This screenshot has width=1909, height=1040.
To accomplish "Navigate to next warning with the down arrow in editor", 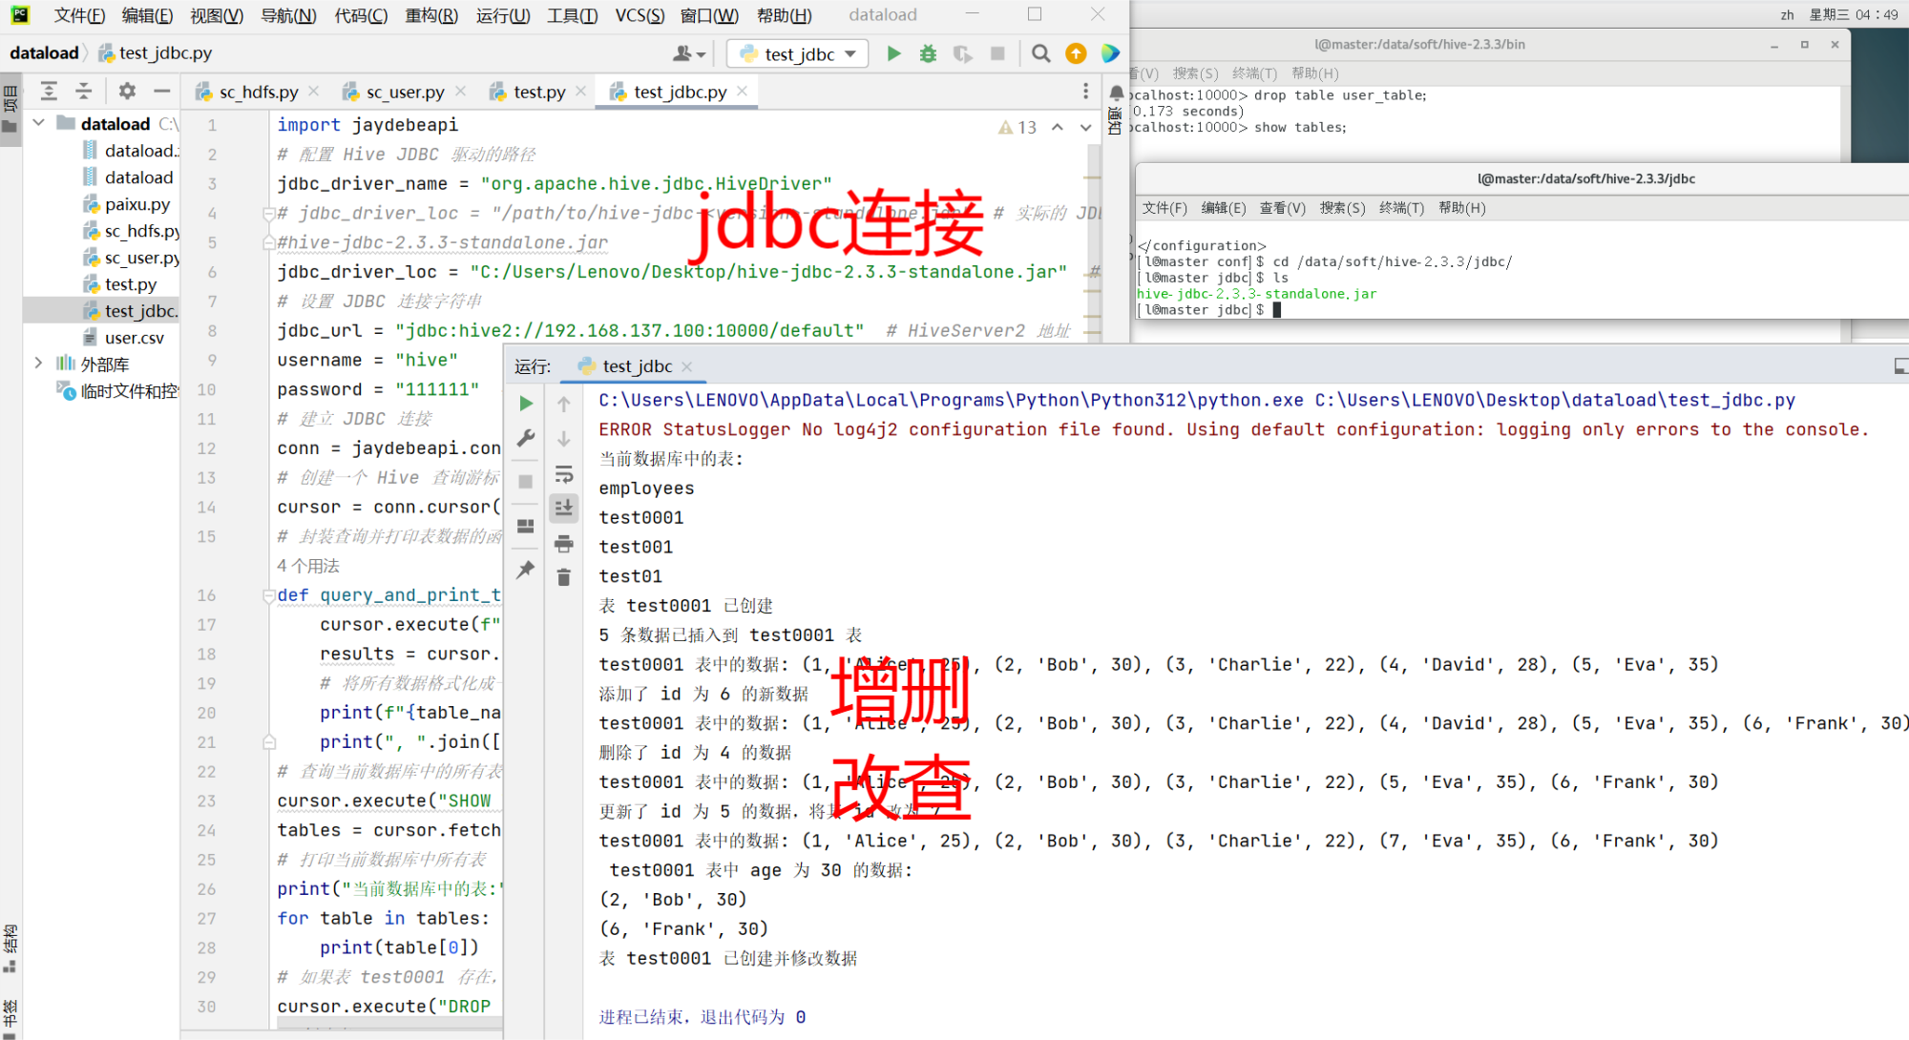I will pos(1085,128).
